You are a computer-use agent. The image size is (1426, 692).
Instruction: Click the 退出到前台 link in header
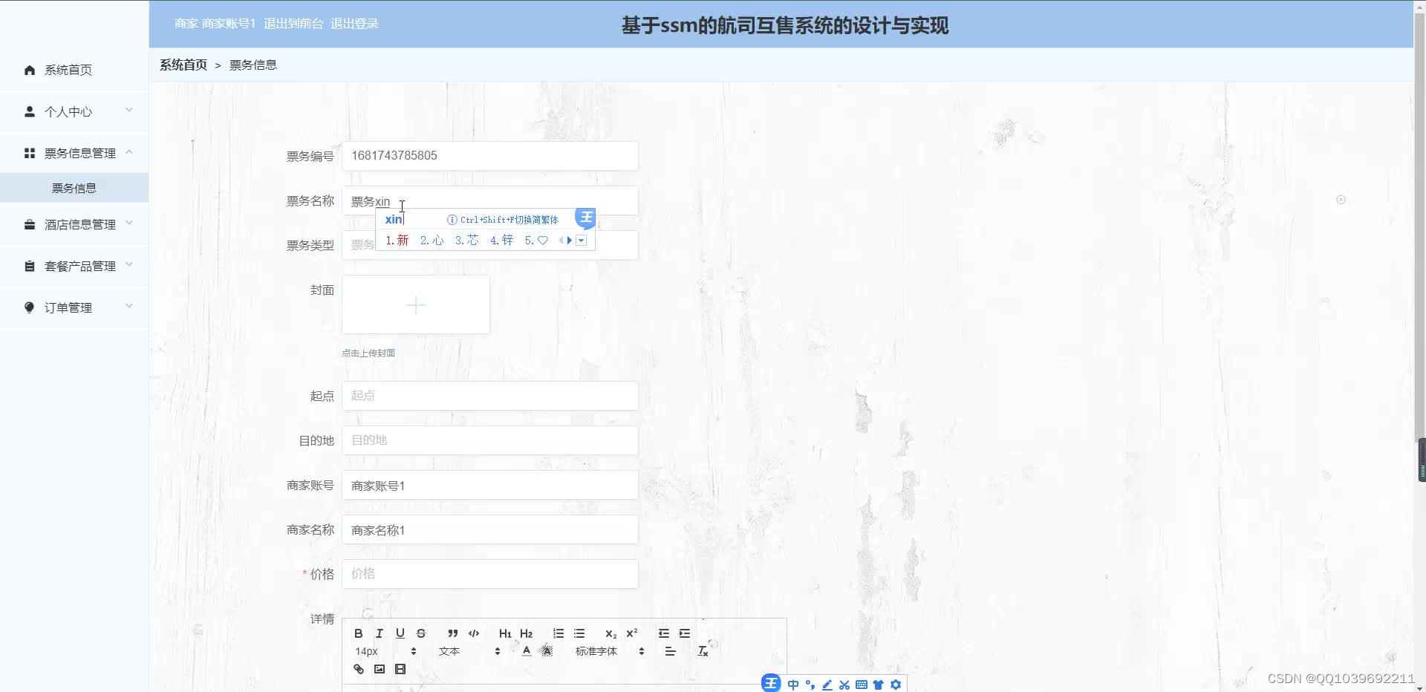293,24
